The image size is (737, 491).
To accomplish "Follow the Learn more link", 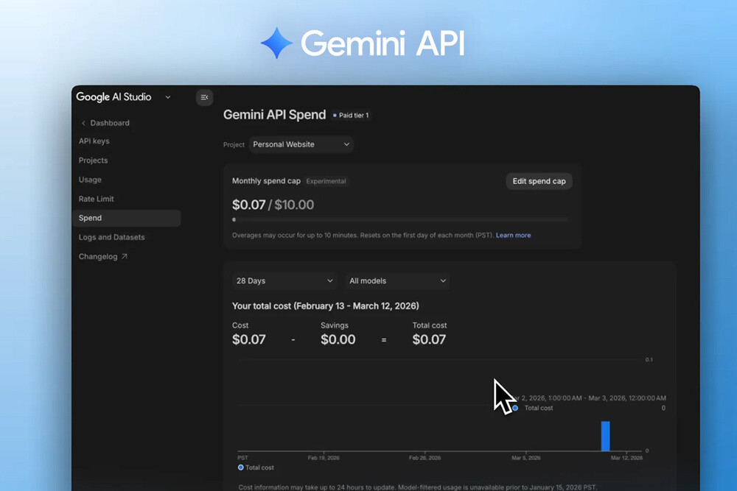I will (x=513, y=236).
